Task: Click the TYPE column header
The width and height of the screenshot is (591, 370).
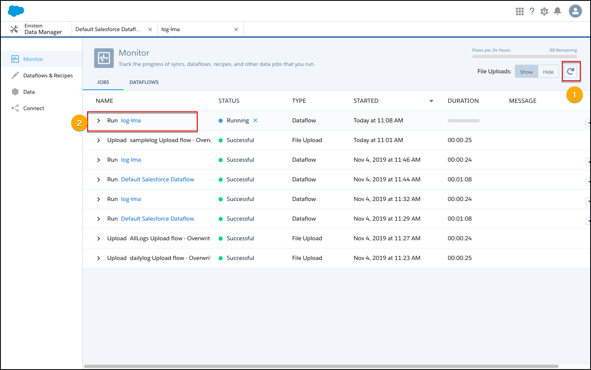Action: [x=299, y=101]
